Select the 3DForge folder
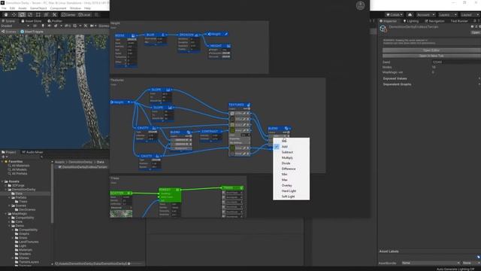This screenshot has height=271, width=481. click(18, 186)
